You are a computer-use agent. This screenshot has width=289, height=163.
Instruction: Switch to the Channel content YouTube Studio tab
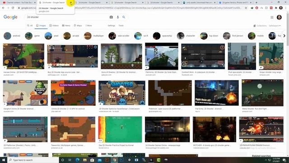[19, 3]
